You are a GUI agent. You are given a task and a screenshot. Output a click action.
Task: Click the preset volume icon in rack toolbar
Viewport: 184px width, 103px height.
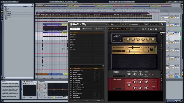pos(153,29)
